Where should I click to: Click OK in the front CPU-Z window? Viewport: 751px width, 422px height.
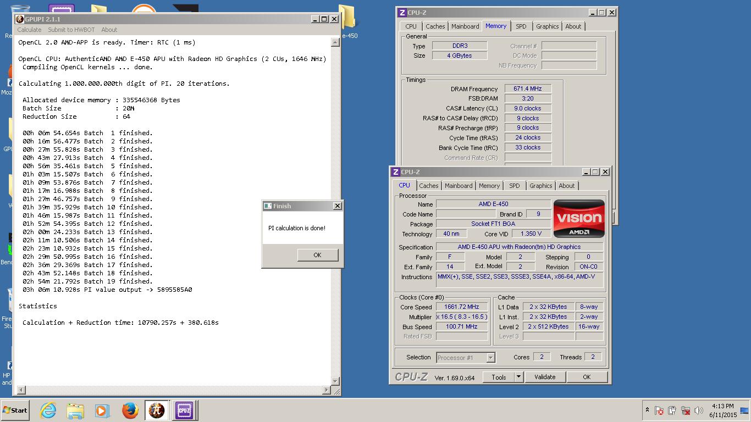[x=587, y=377]
